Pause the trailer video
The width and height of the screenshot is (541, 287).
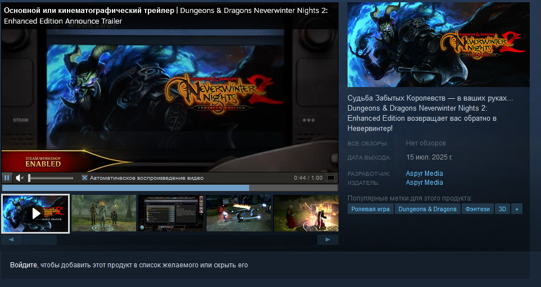(x=7, y=178)
